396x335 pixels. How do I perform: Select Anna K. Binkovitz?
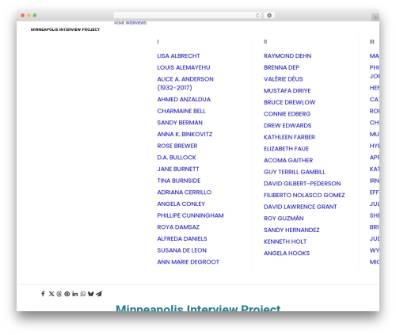pos(185,135)
